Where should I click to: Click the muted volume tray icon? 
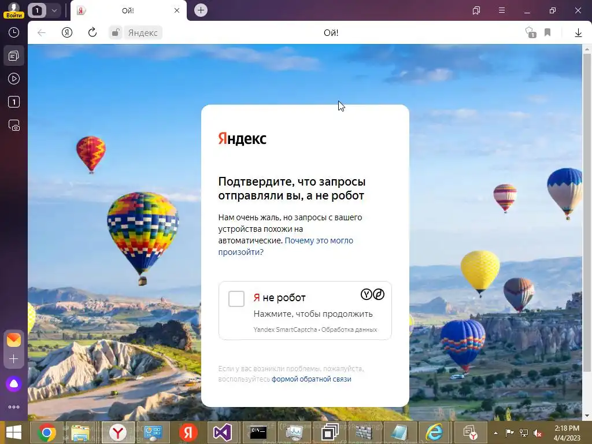click(537, 433)
